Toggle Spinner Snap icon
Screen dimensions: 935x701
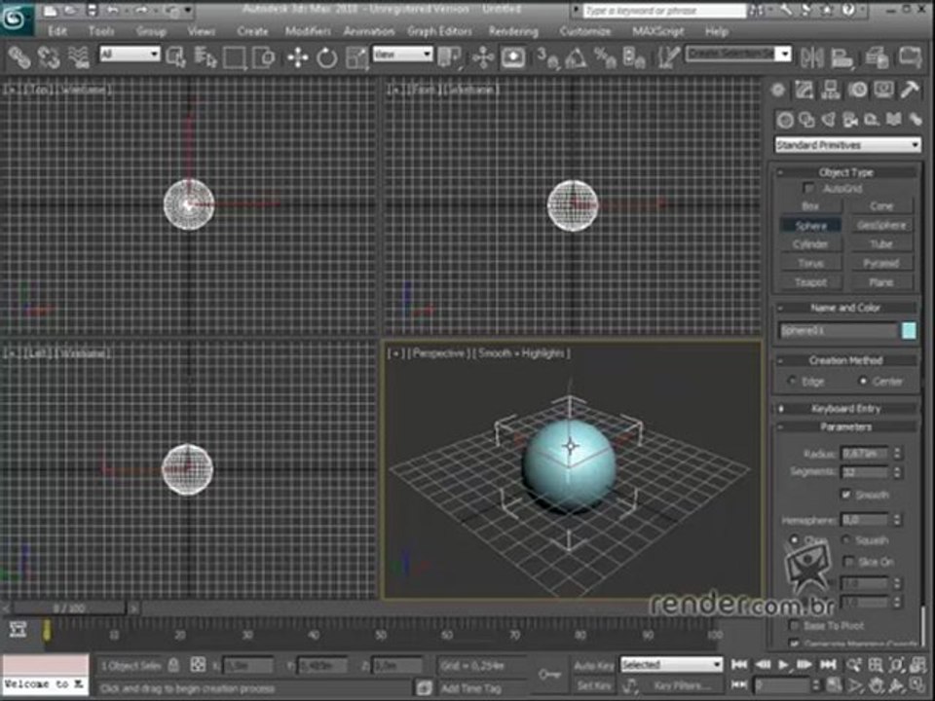point(634,57)
